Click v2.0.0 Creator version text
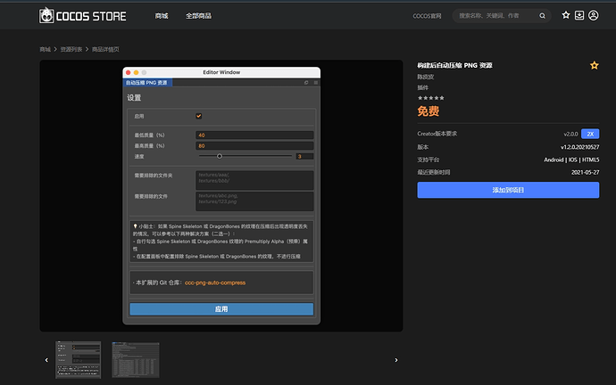 (570, 134)
